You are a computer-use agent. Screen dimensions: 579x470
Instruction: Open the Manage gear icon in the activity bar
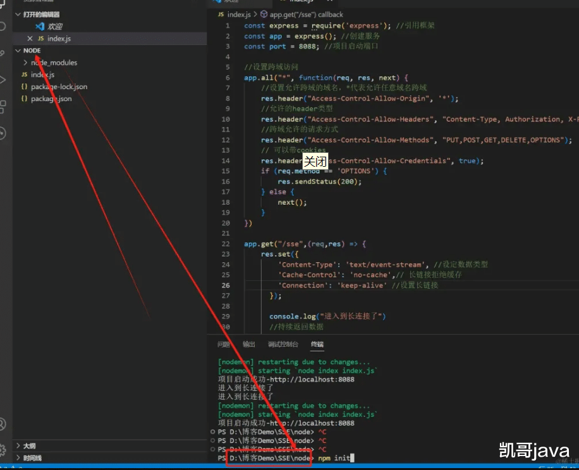click(3, 449)
